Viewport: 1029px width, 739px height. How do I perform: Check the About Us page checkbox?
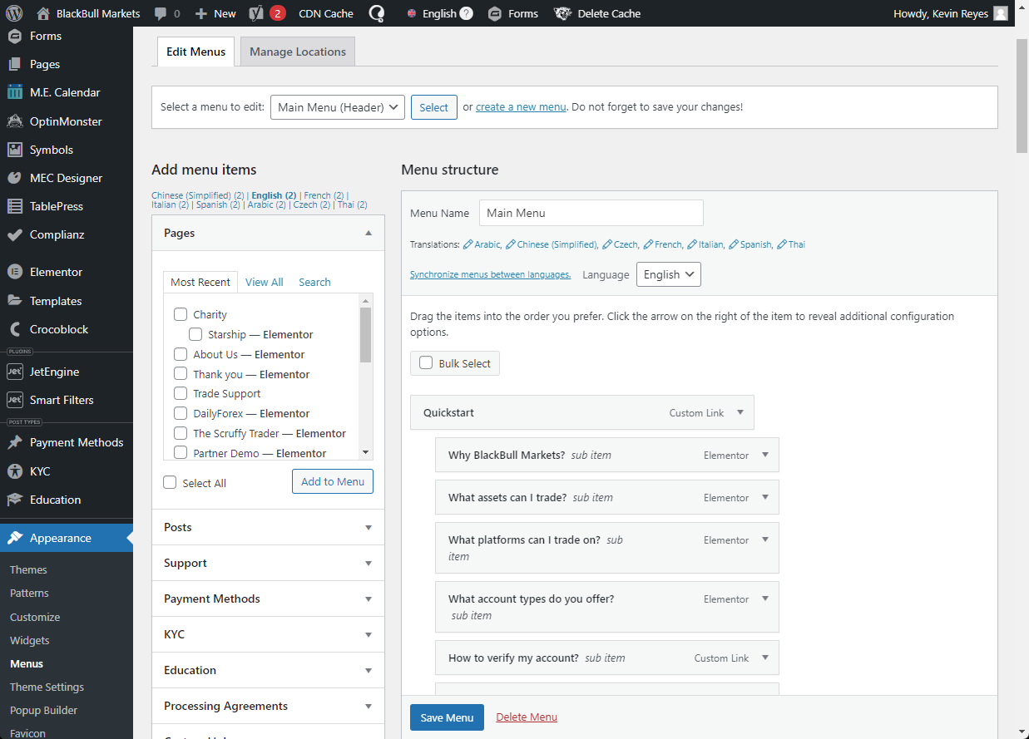tap(180, 354)
